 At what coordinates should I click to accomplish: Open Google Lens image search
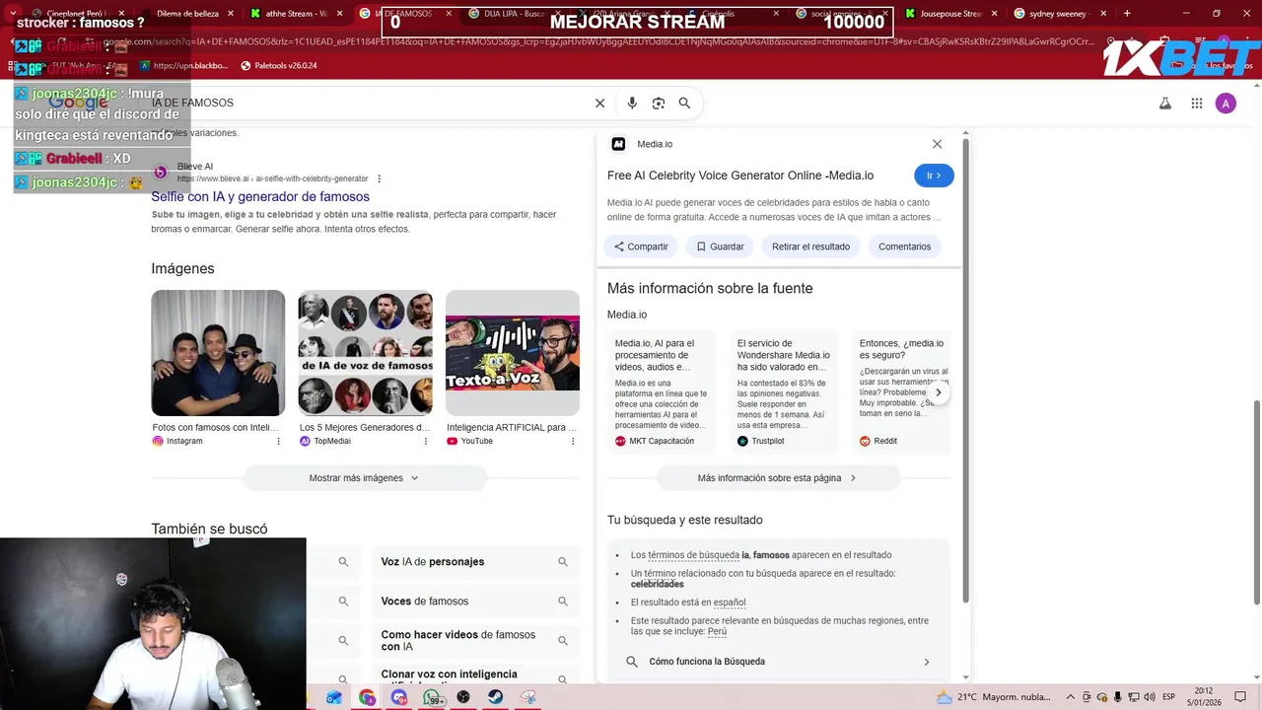(x=659, y=103)
